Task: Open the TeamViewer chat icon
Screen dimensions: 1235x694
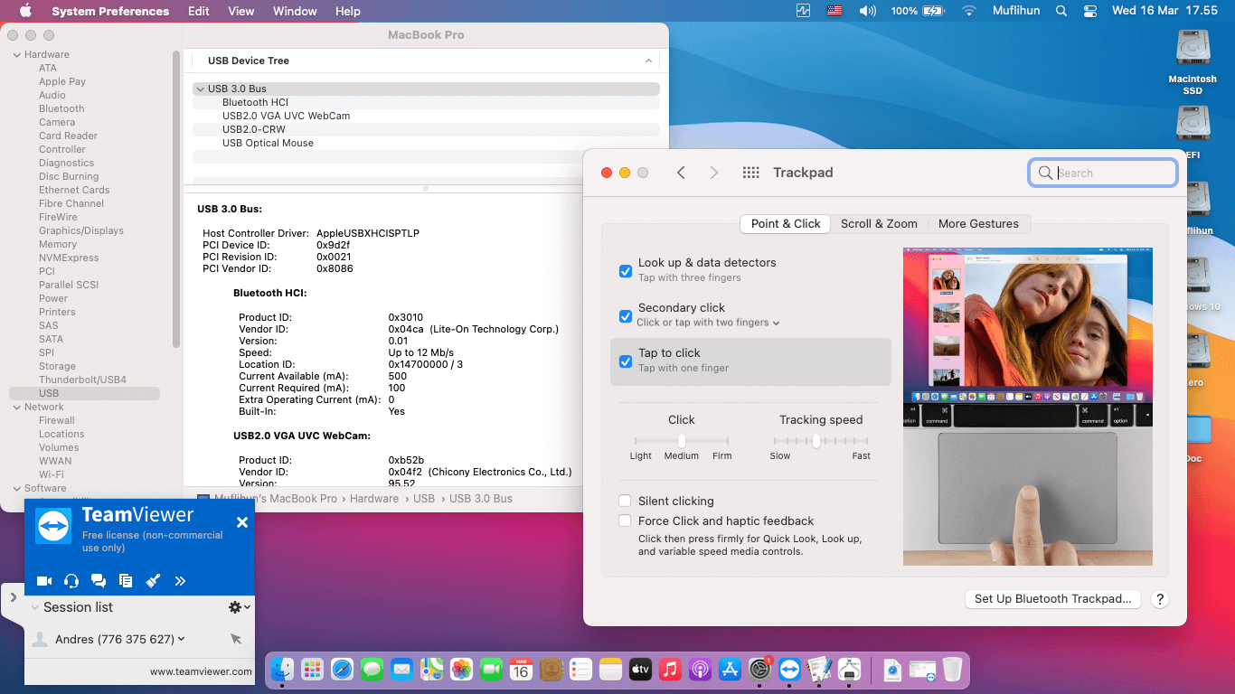Action: [x=99, y=581]
